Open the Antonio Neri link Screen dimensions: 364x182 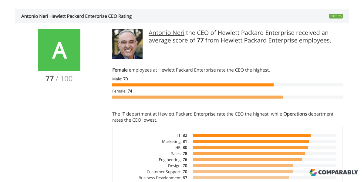click(166, 32)
